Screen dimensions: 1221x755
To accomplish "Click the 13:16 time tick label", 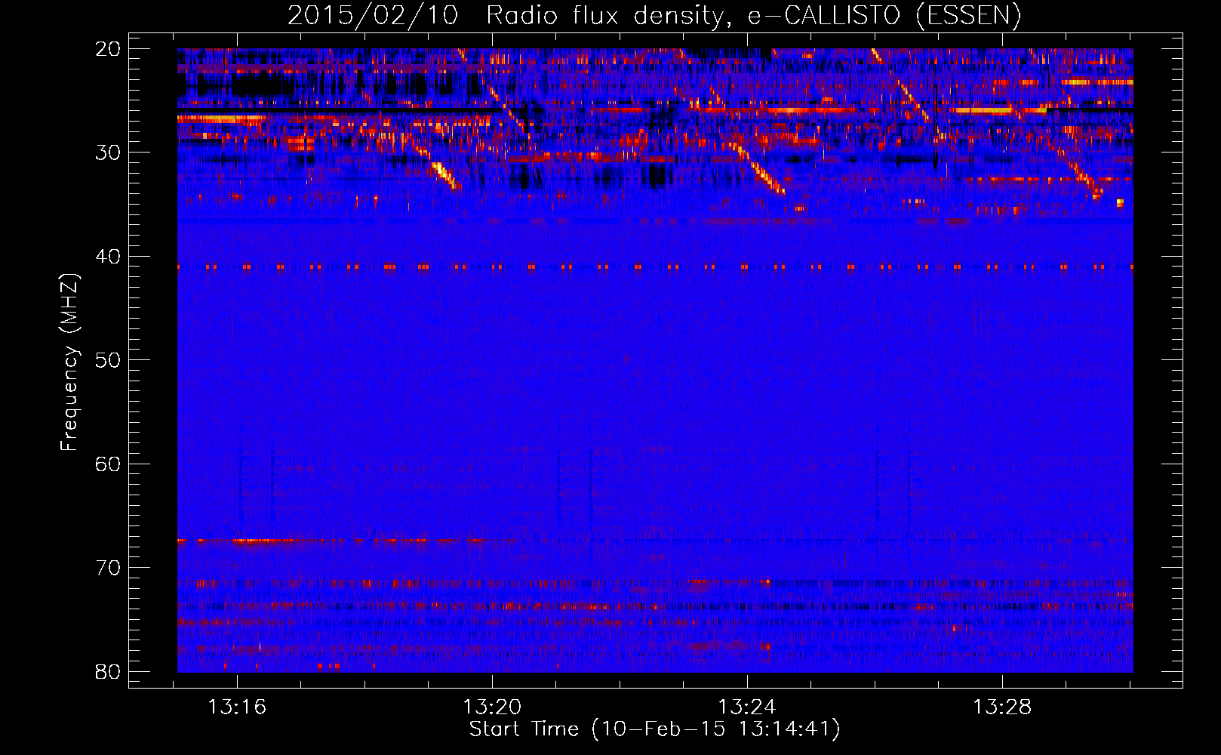I will [237, 707].
